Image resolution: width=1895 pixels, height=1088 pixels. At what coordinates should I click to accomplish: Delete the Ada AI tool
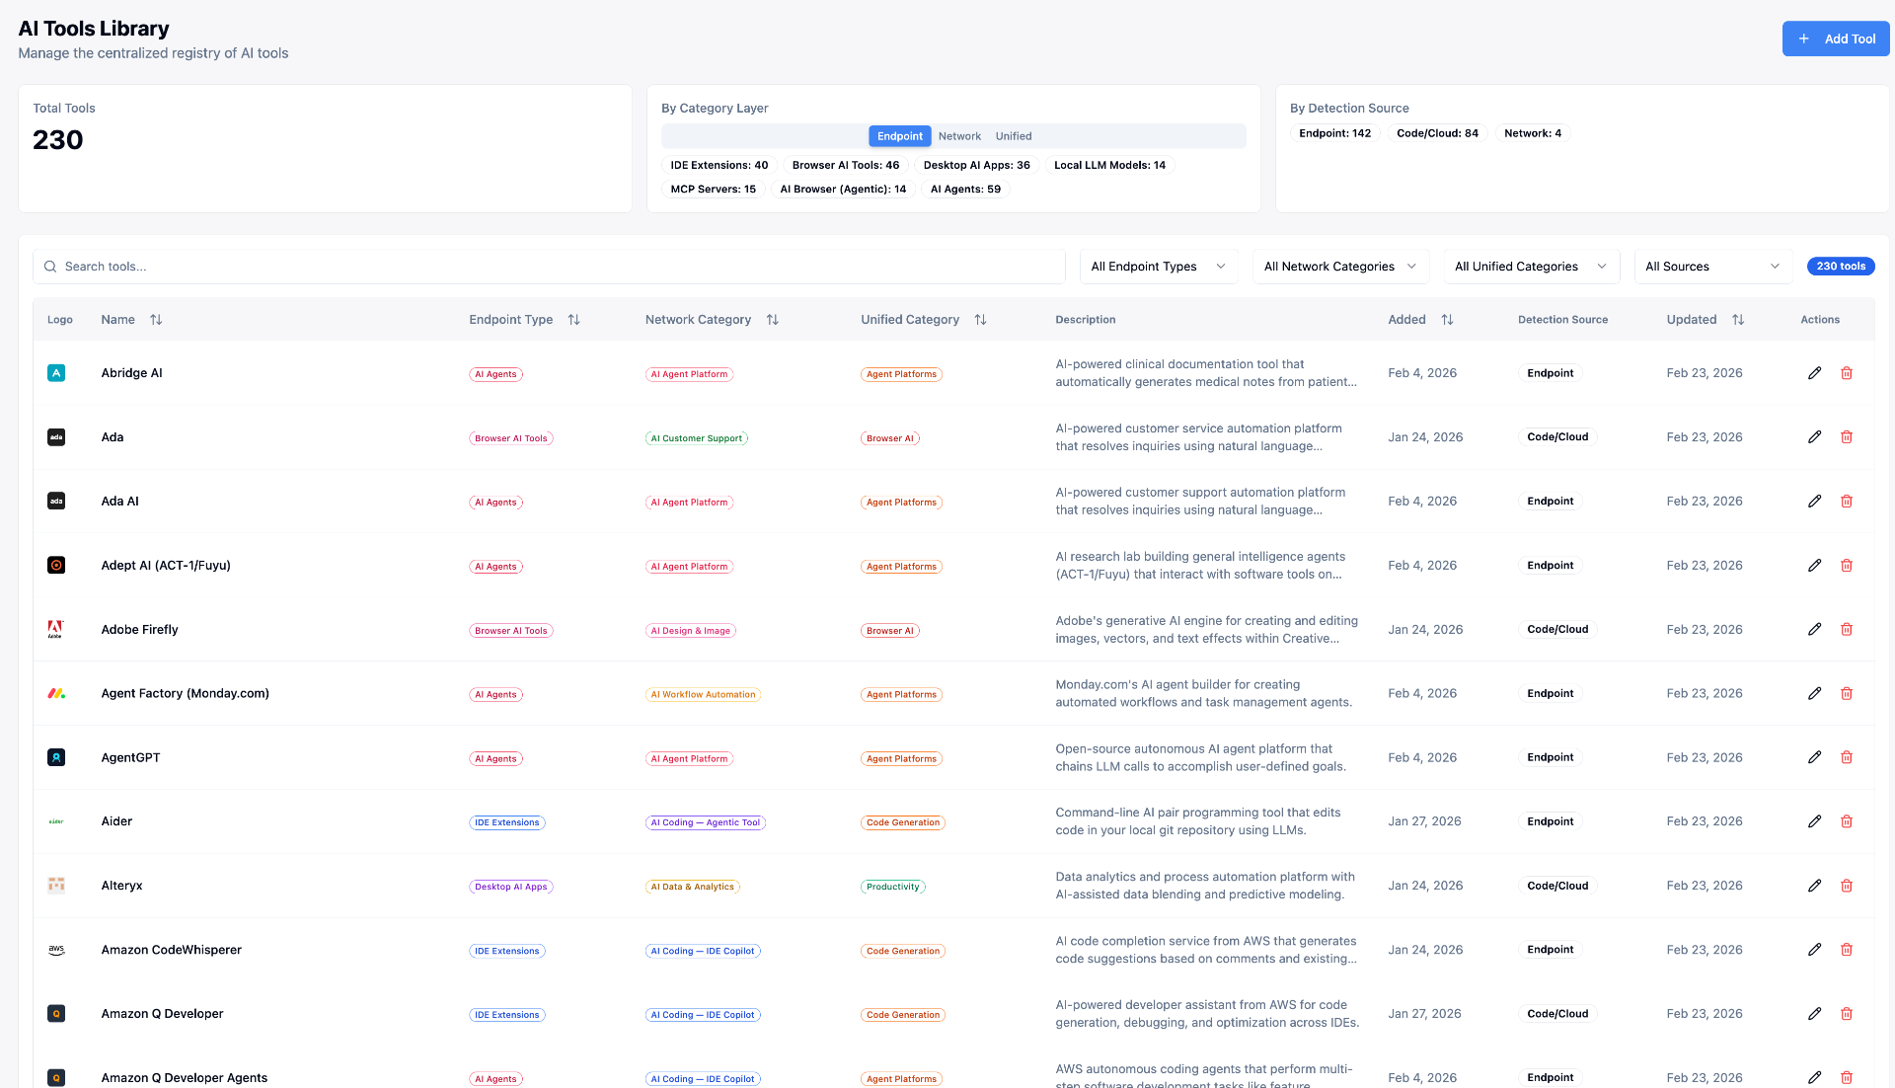click(1847, 502)
